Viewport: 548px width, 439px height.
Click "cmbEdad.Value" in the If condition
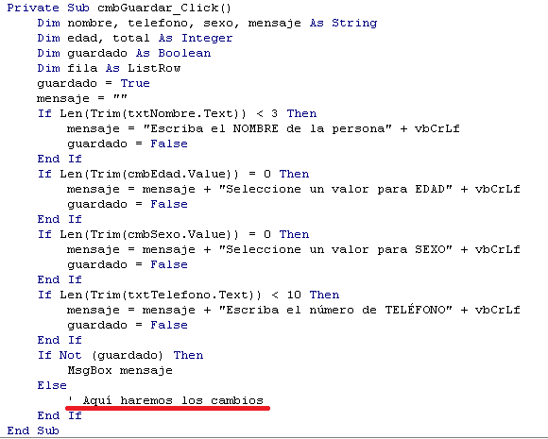pyautogui.click(x=177, y=174)
